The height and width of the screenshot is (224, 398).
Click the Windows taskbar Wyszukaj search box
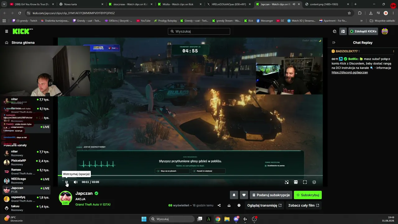[172, 219]
